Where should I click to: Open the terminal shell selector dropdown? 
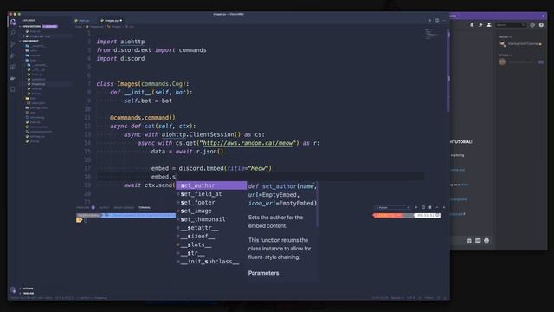[x=392, y=207]
